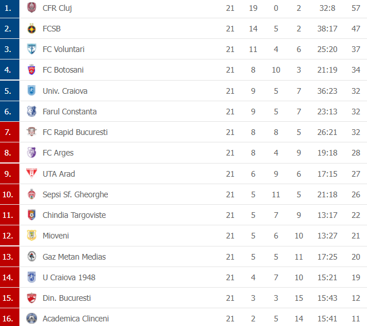Click the FCSB club crest icon
The width and height of the screenshot is (367, 326).
click(x=31, y=29)
